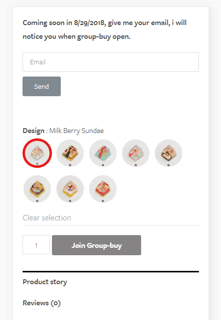221x320 pixels.
Task: Open the Product story tab
Action: pos(45,282)
